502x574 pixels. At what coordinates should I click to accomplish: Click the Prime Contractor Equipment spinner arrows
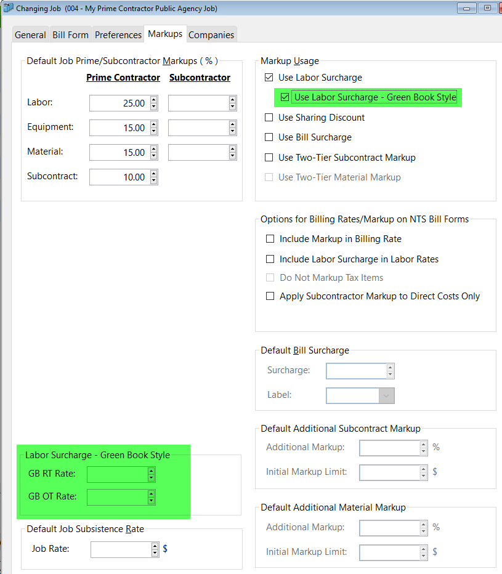(154, 127)
